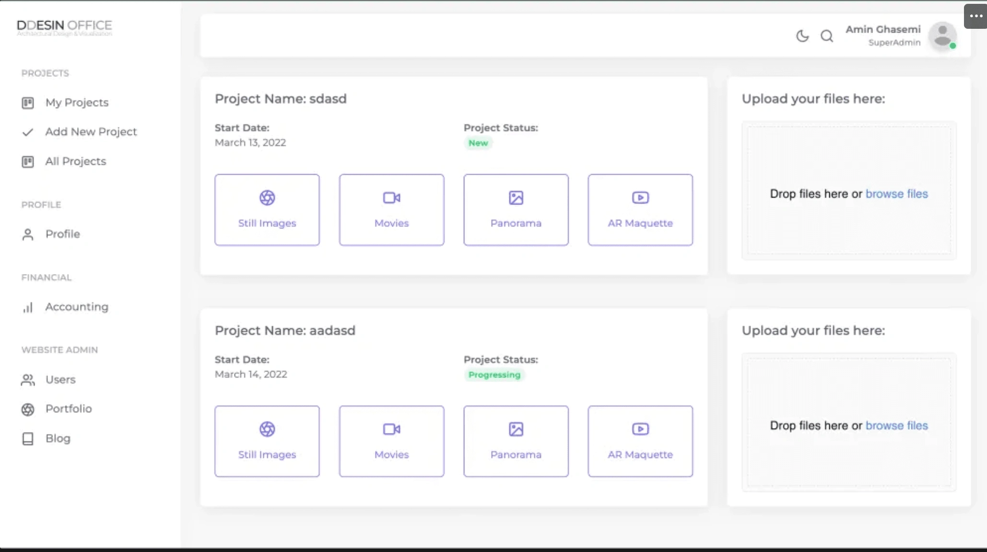
Task: Click the title 'Project Name: aadasd'
Action: pos(285,331)
